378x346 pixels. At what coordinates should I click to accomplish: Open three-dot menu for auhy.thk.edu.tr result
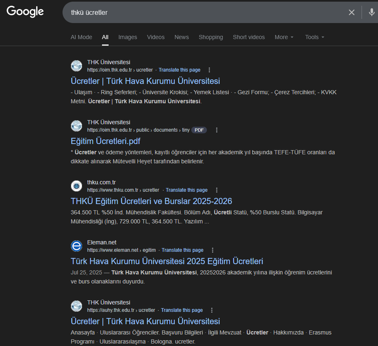click(x=212, y=310)
